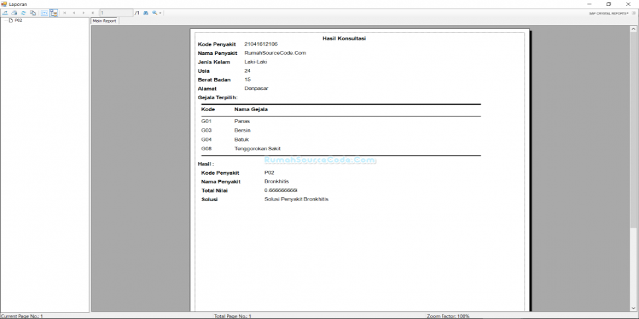The height and width of the screenshot is (319, 639).
Task: Click the SAP Crystal Reports logo
Action: pyautogui.click(x=609, y=13)
